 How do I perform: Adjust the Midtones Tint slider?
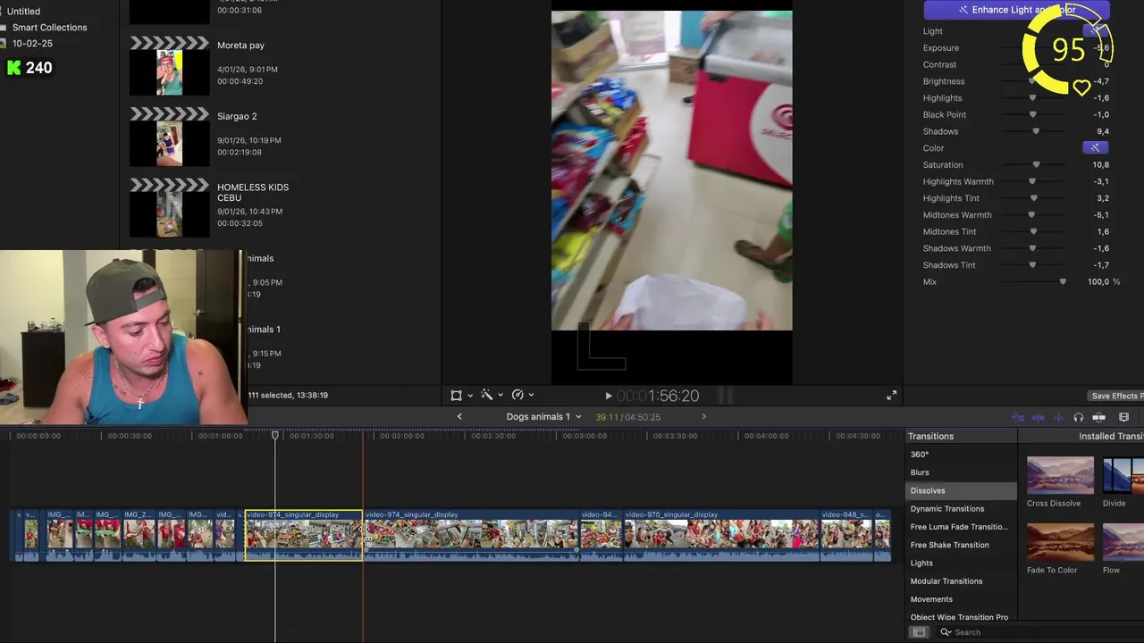tap(1034, 231)
